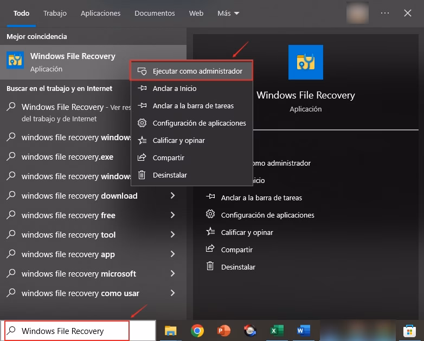Switch to the Trabajo tab

tap(55, 13)
